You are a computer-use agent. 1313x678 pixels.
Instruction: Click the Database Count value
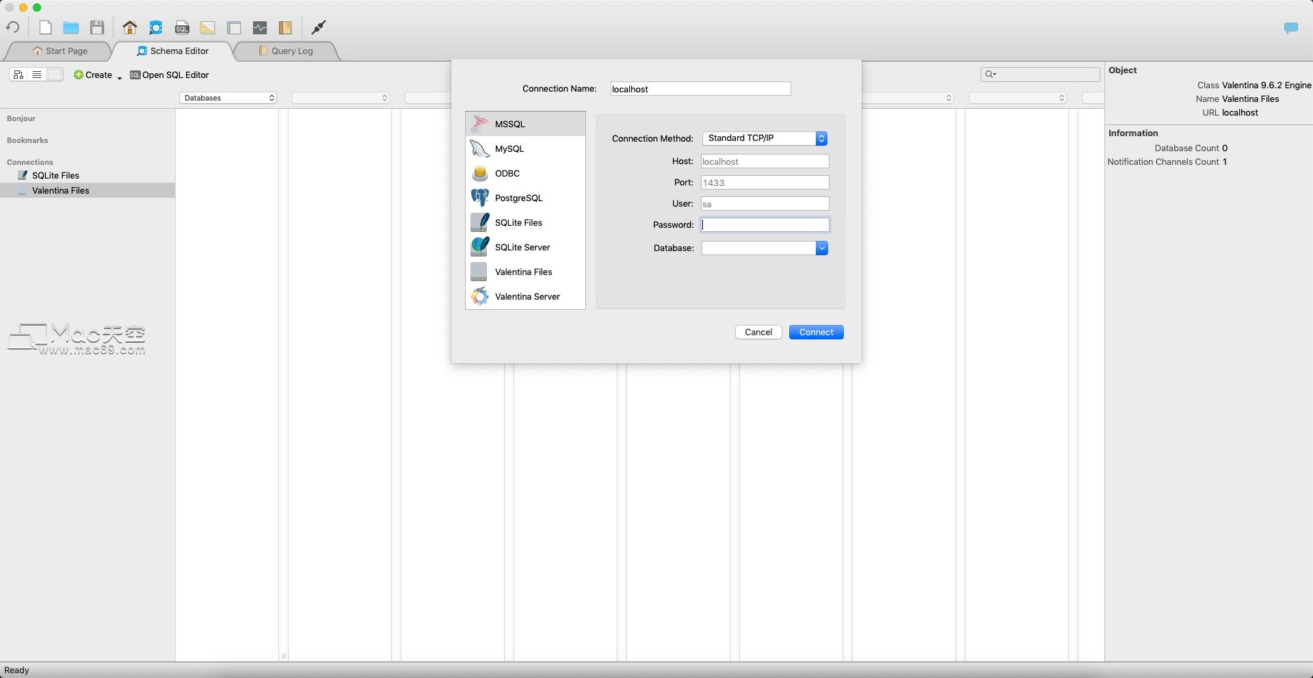click(x=1225, y=148)
